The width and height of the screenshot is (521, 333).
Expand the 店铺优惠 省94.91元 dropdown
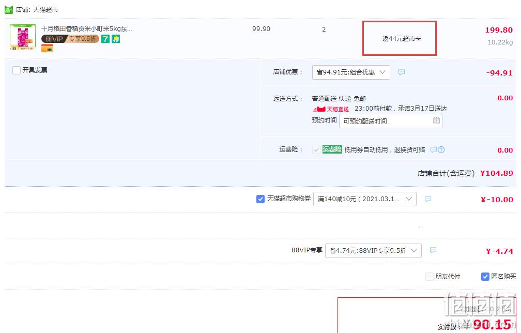click(x=351, y=72)
